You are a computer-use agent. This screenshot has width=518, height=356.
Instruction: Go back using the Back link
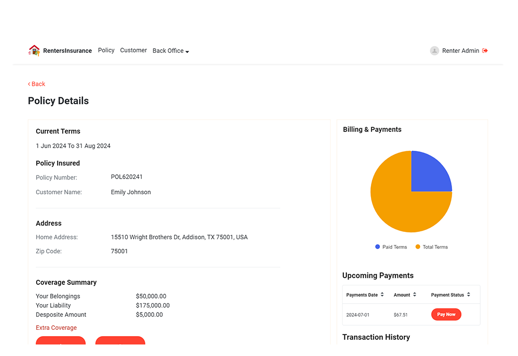pyautogui.click(x=37, y=84)
